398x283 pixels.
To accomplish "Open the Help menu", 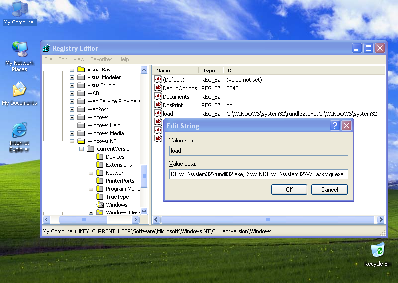I will 123,59.
